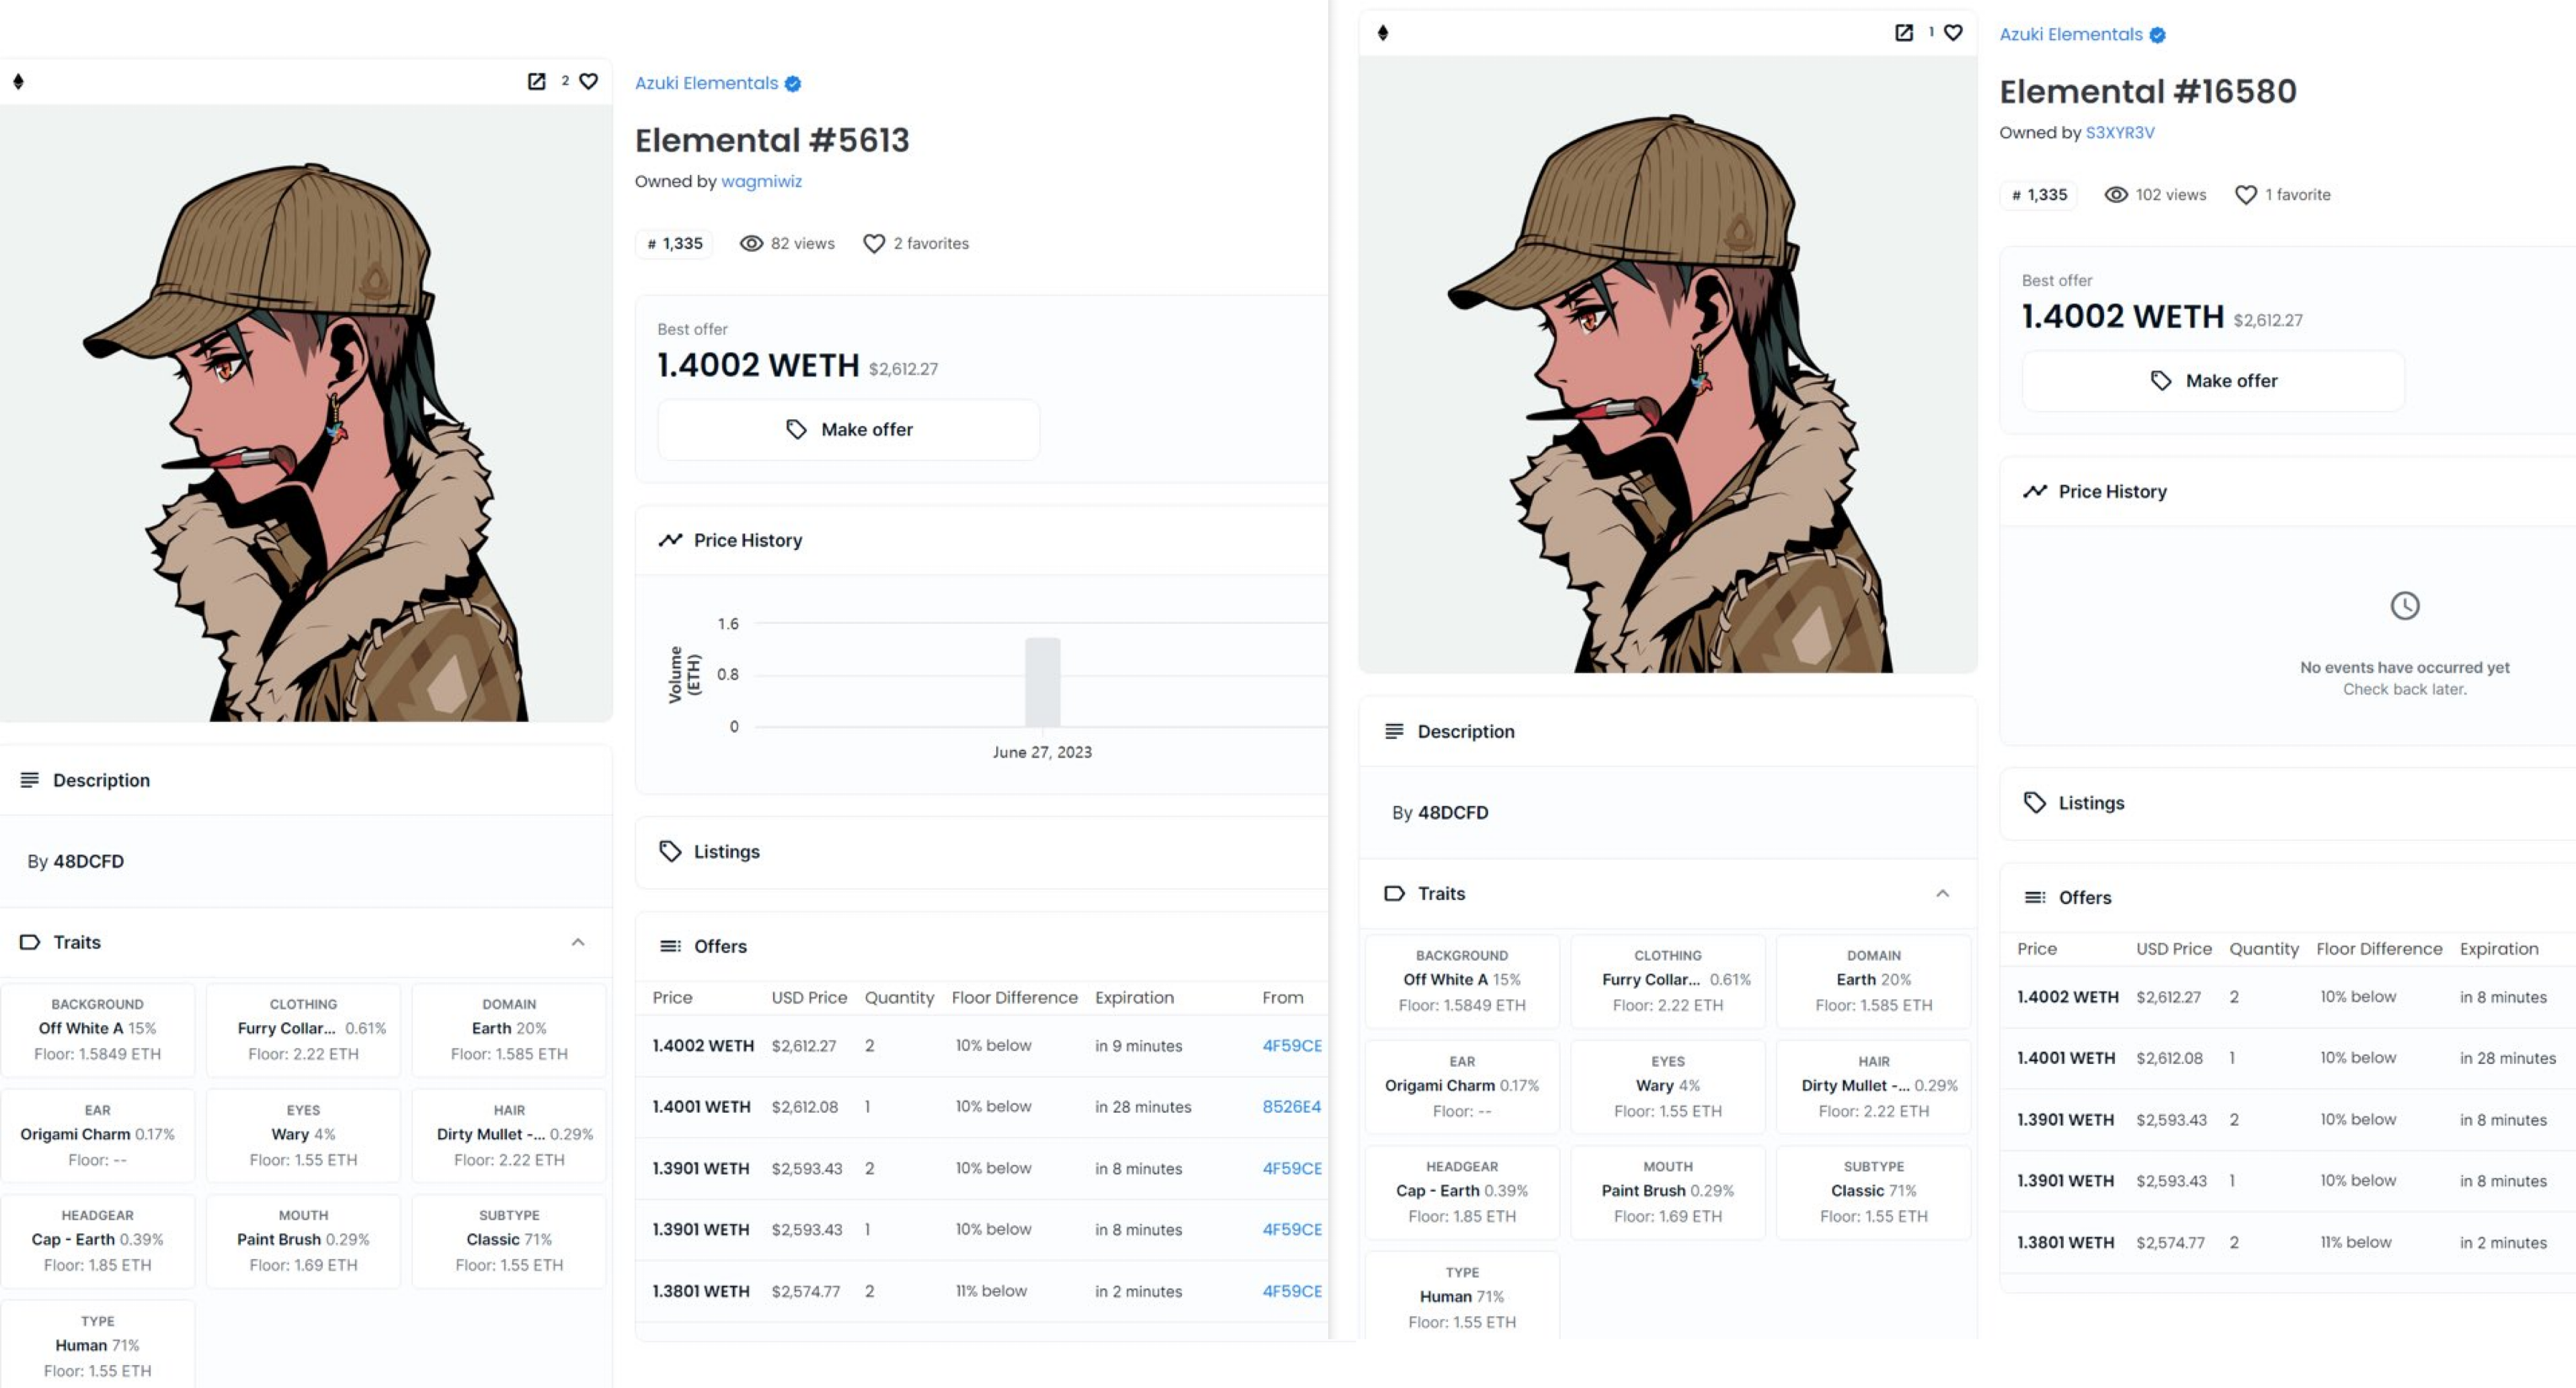Open offerer 8526E4 address link
The image size is (2576, 1388).
pos(1292,1107)
